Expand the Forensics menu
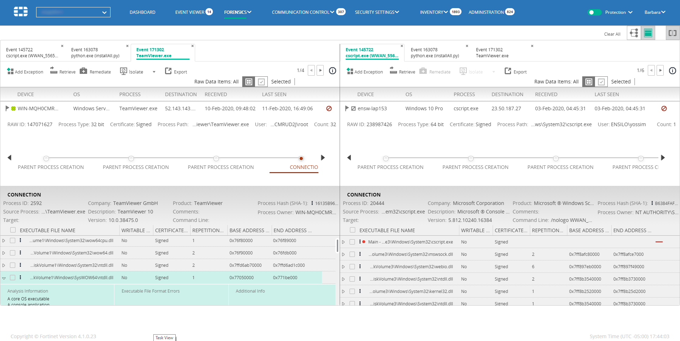 pyautogui.click(x=238, y=12)
